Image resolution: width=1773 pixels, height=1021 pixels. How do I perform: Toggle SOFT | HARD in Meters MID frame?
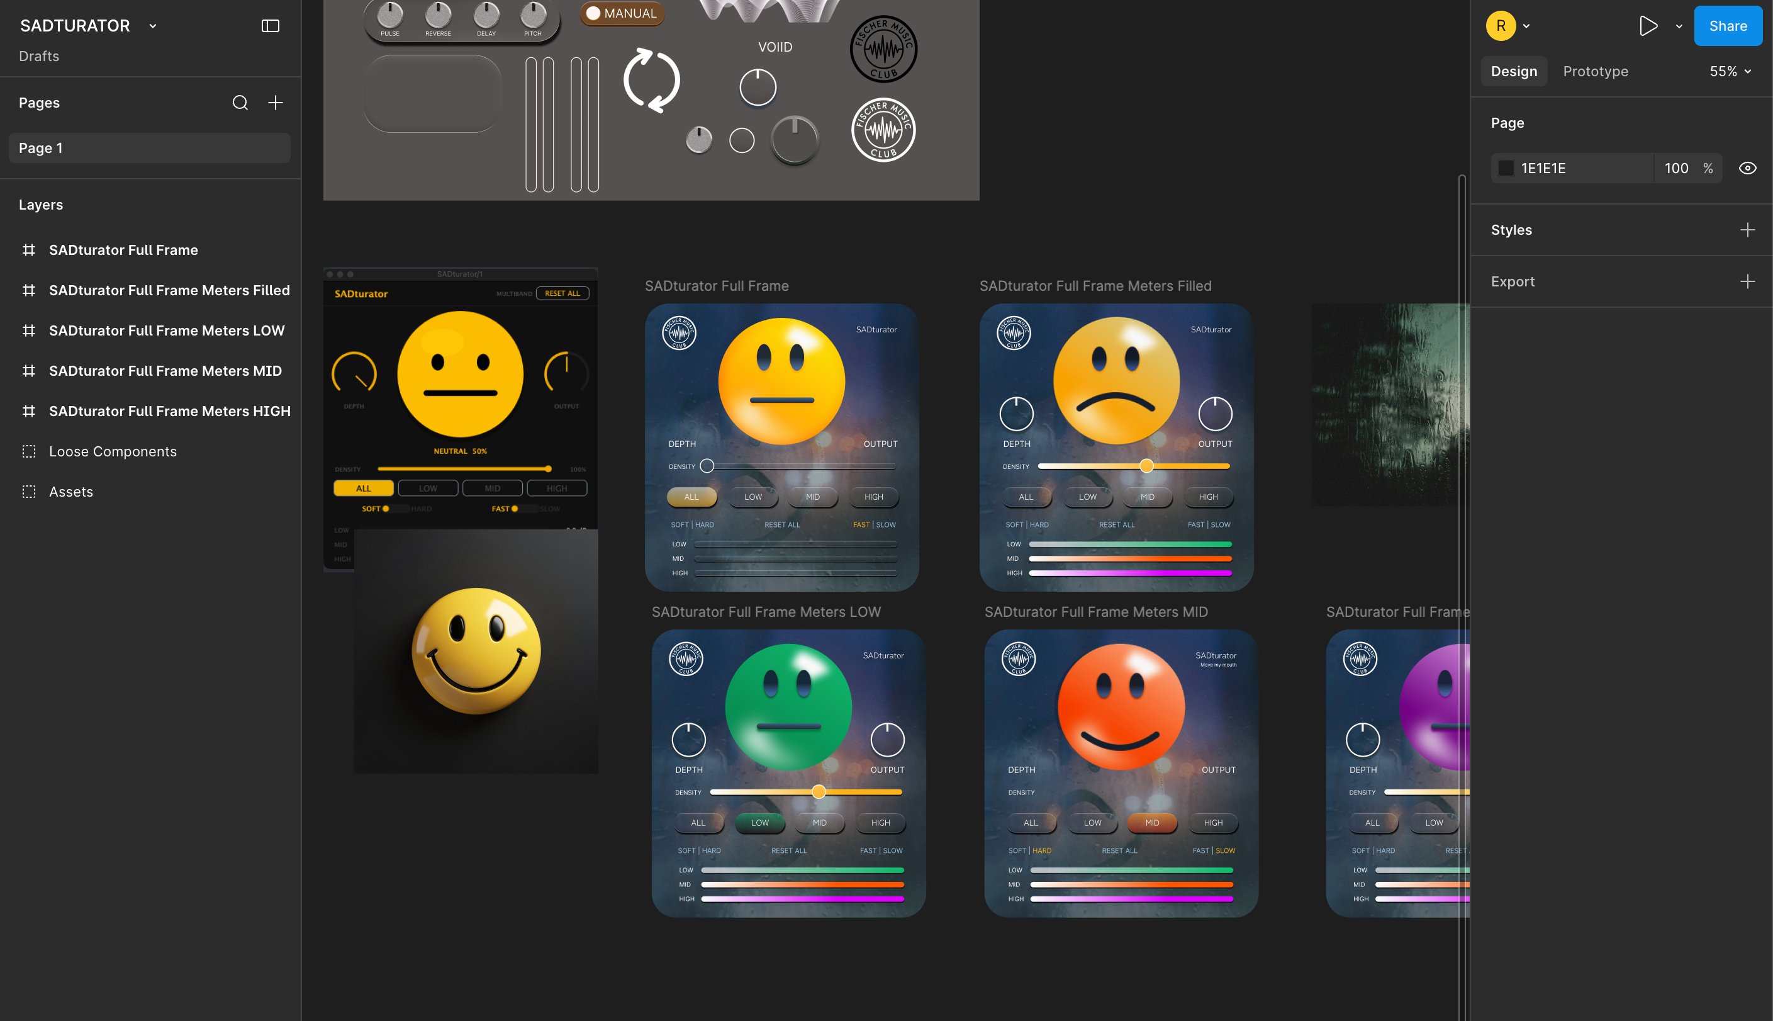pyautogui.click(x=1029, y=850)
